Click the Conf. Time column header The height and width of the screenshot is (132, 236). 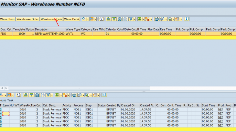pos(175,105)
